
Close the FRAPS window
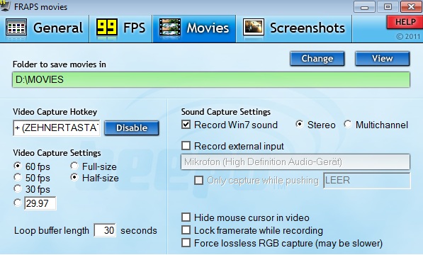pyautogui.click(x=411, y=7)
